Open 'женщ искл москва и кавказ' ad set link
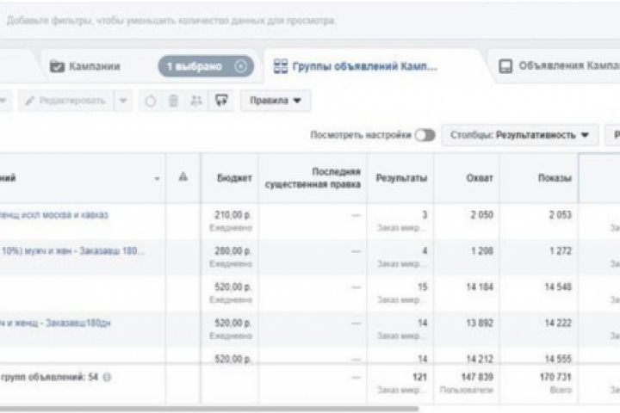Image resolution: width=620 pixels, height=413 pixels. (57, 215)
